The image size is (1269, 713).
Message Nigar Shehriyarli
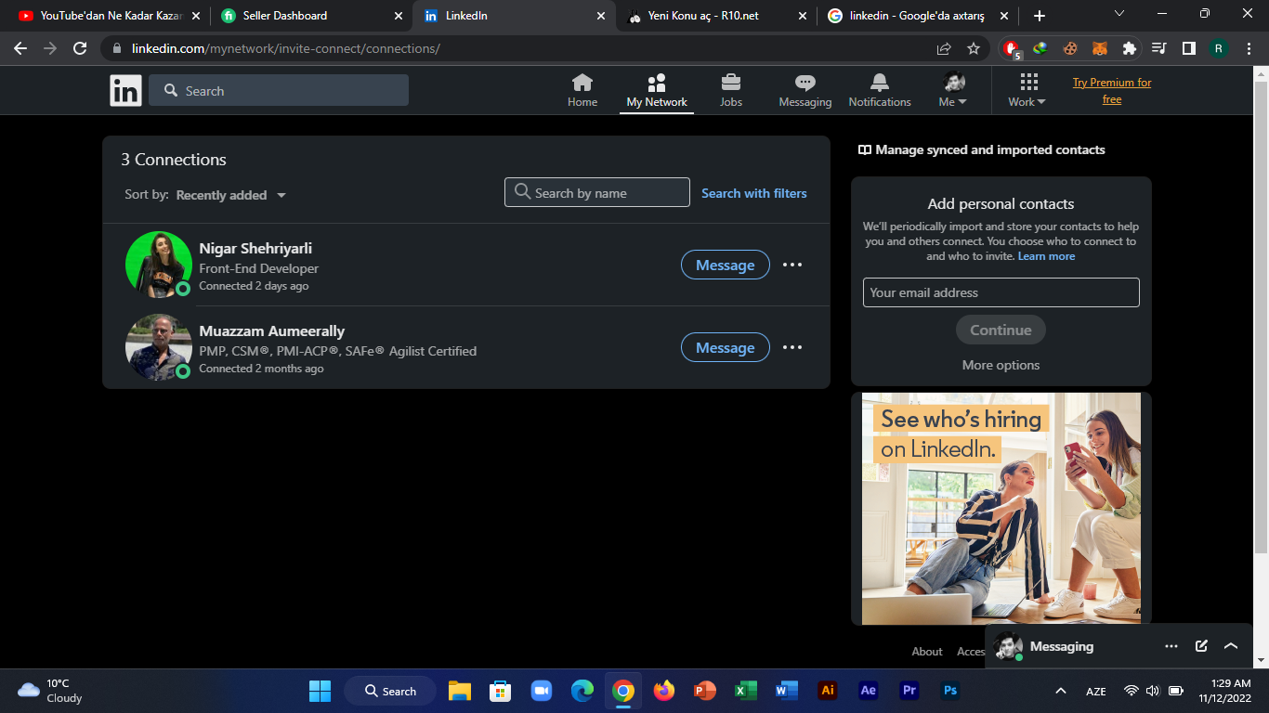[x=726, y=265]
